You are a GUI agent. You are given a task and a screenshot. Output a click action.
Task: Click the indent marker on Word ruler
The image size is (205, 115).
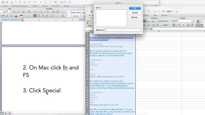(23, 20)
